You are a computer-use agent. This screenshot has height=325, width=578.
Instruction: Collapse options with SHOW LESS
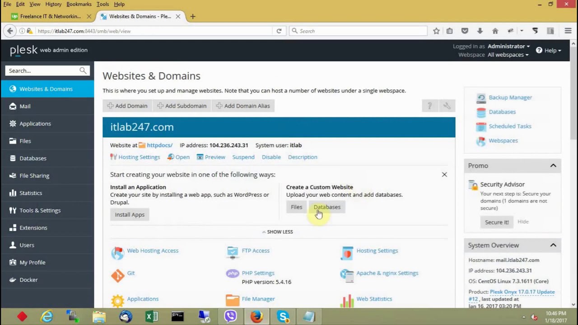click(x=277, y=232)
